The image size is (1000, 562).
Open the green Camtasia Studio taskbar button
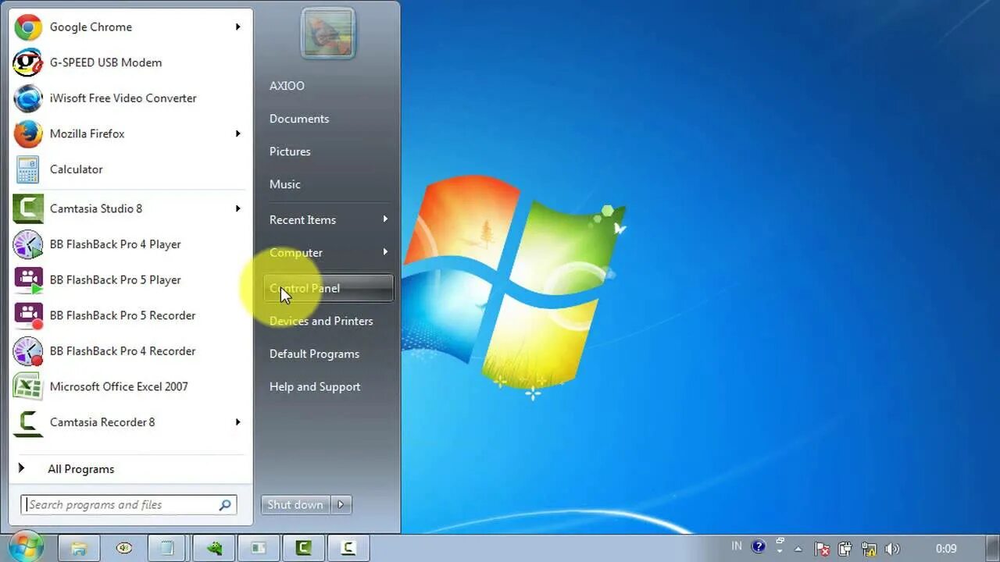(303, 548)
